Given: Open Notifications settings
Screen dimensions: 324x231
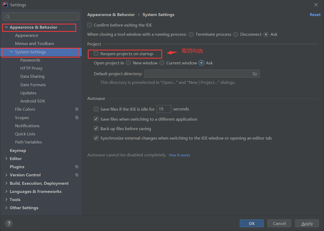Looking at the screenshot, I should [x=27, y=126].
